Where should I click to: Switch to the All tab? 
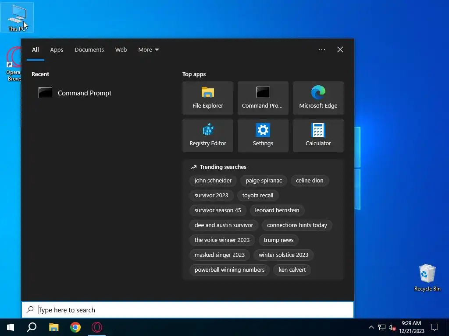tap(35, 50)
